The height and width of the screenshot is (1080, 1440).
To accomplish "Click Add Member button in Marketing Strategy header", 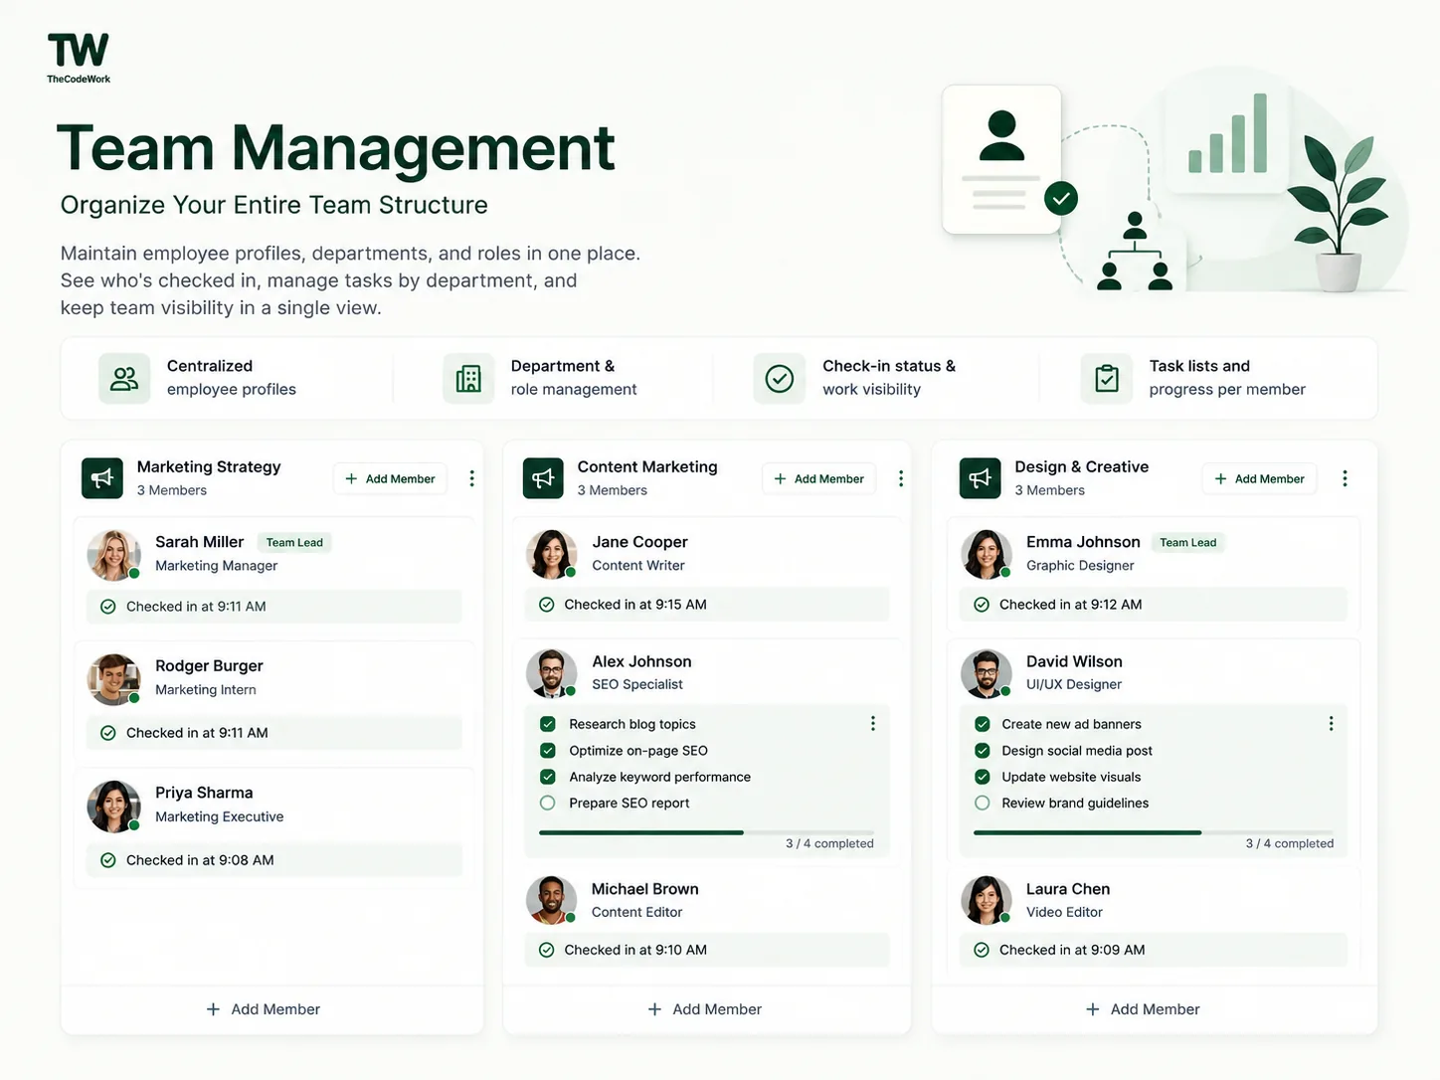I will 390,478.
